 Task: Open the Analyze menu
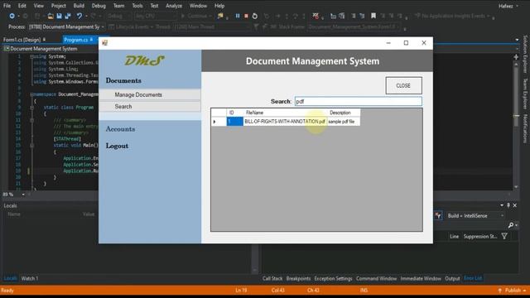pos(174,6)
